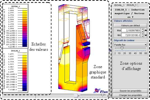Viewport: 150px width, 100px height.
Task: Click Sauver les propriétés button
Action: pyautogui.click(x=131, y=91)
